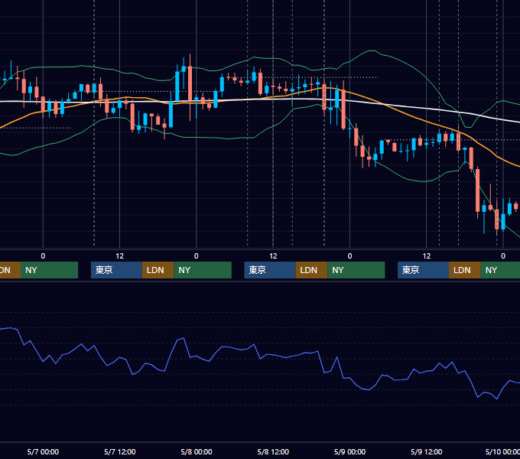Click the '0' hour label above 5/8 00:00
Screen dimensions: 520x459
[x=197, y=256]
